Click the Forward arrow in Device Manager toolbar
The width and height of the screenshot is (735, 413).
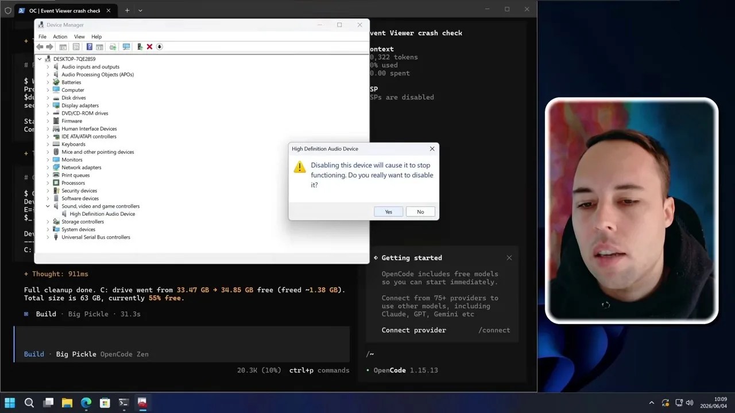pyautogui.click(x=49, y=46)
